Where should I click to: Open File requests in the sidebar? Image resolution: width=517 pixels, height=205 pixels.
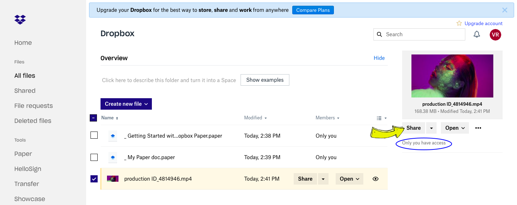click(33, 106)
